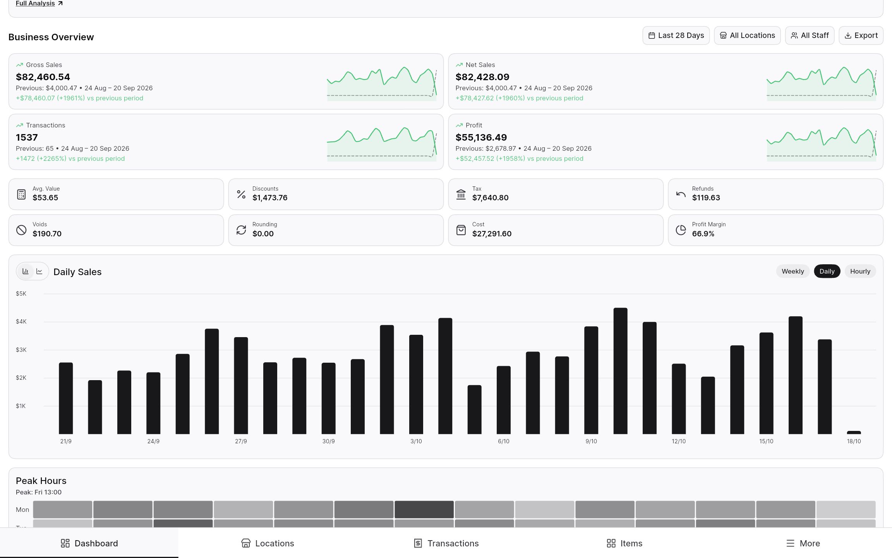Screen dimensions: 892x558
Task: Open the Last 28 Days date filter
Action: coord(676,36)
